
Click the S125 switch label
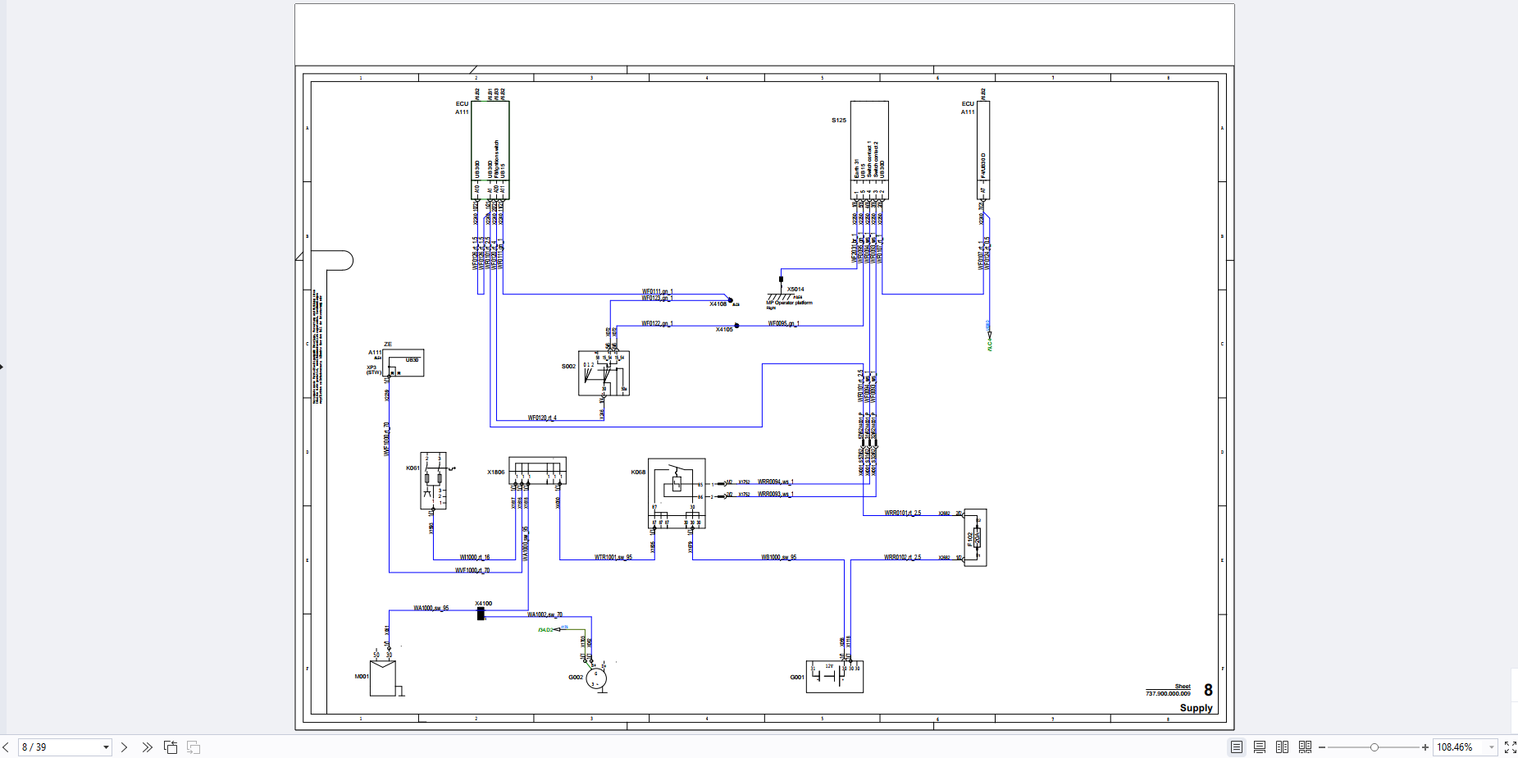839,121
